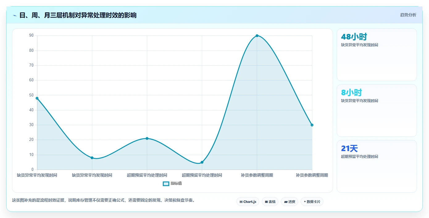
Task: Select the chart data point at value 21
Action: [147, 138]
